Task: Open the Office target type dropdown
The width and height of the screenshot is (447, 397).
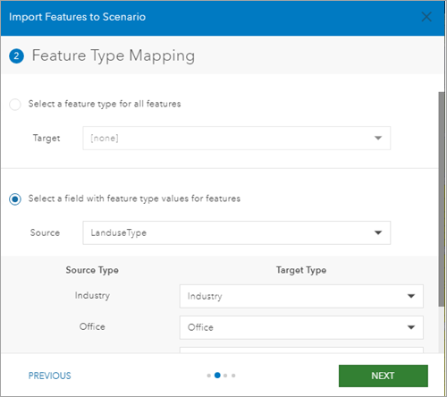Action: coord(301,327)
